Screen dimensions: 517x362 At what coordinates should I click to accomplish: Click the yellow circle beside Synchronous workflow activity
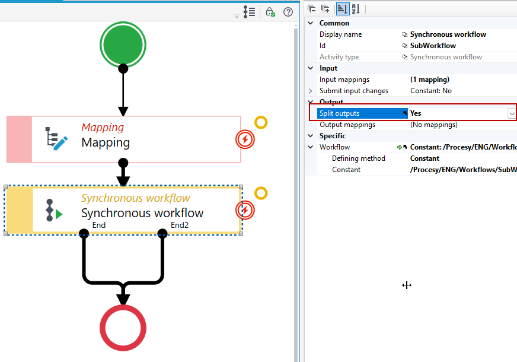tap(261, 193)
